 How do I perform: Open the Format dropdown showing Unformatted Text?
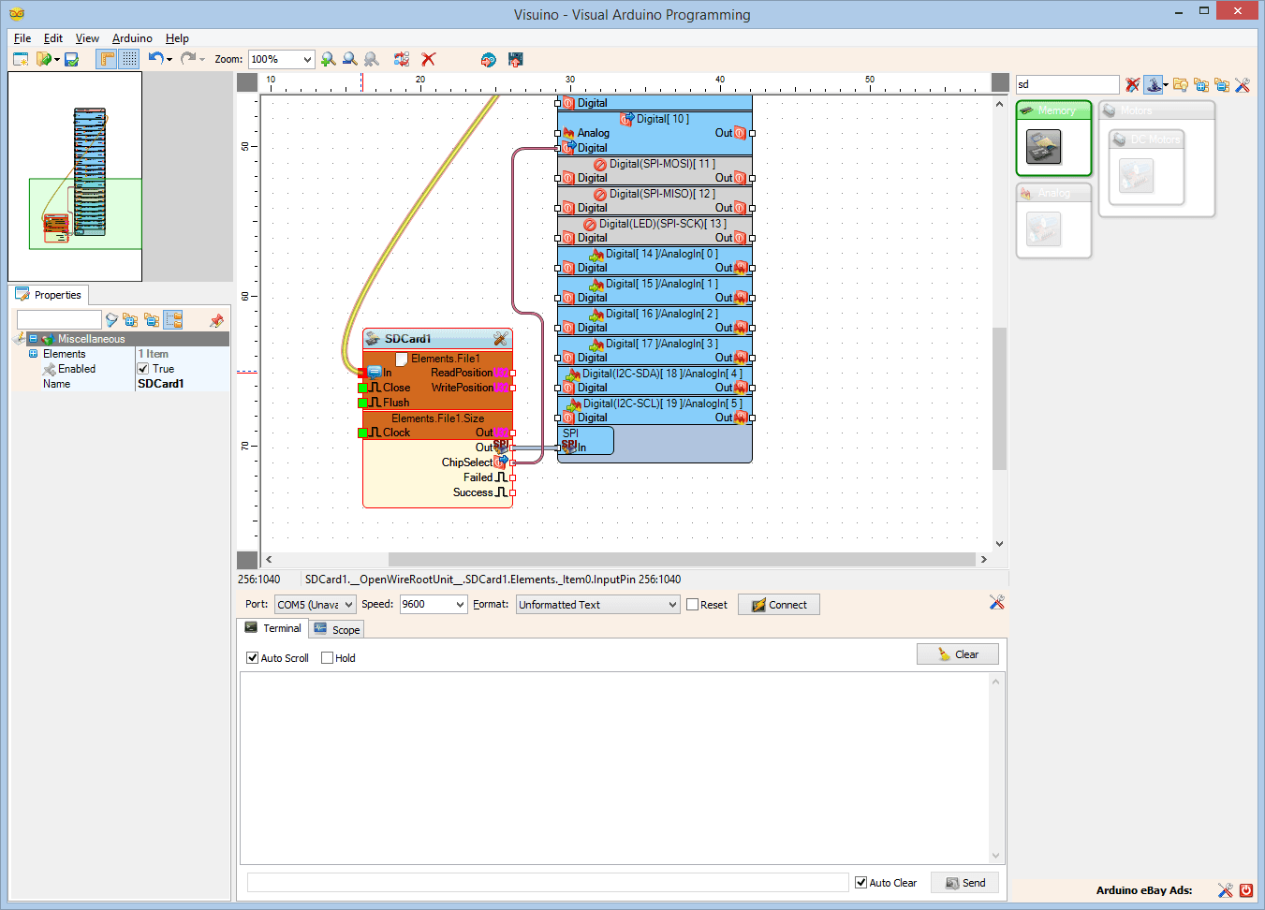pyautogui.click(x=596, y=604)
